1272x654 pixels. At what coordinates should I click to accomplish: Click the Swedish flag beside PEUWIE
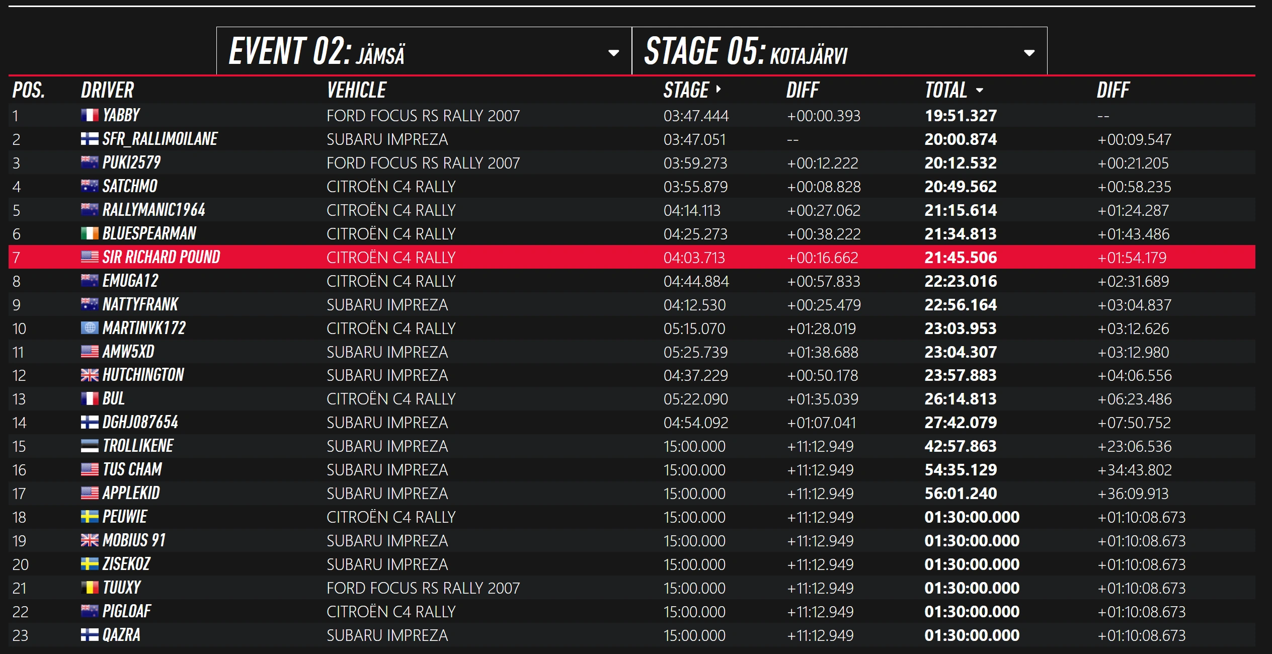tap(90, 517)
